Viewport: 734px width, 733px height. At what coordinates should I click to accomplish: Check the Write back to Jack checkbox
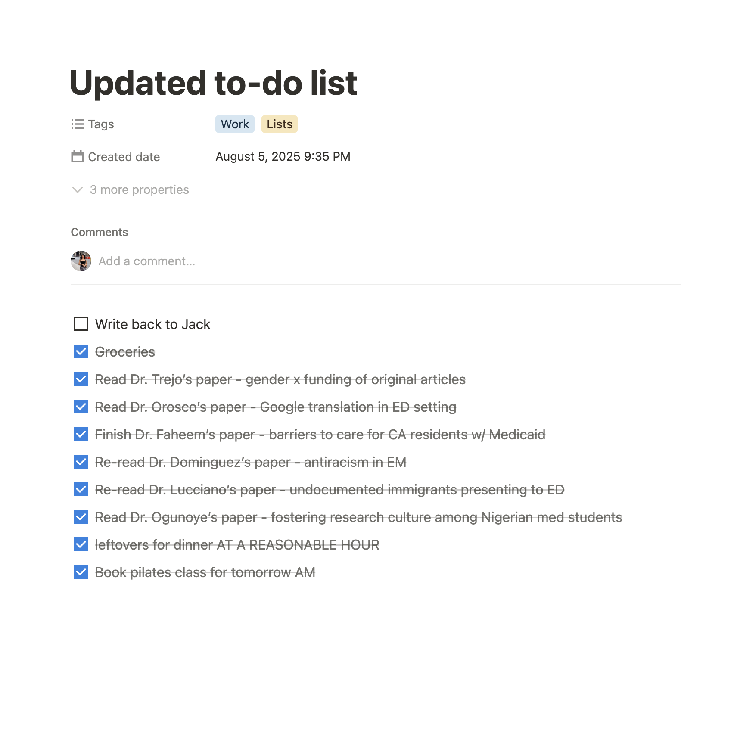[x=81, y=324]
